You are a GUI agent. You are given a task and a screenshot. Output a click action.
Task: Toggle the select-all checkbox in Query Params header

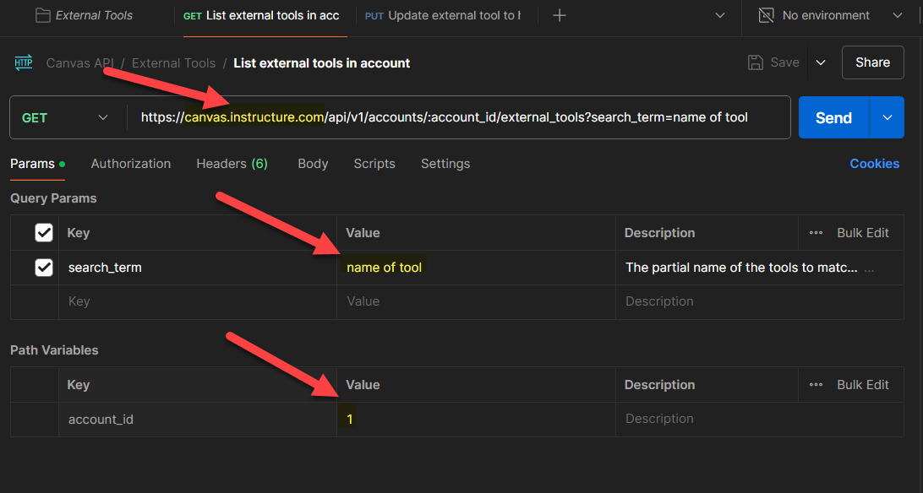[43, 232]
